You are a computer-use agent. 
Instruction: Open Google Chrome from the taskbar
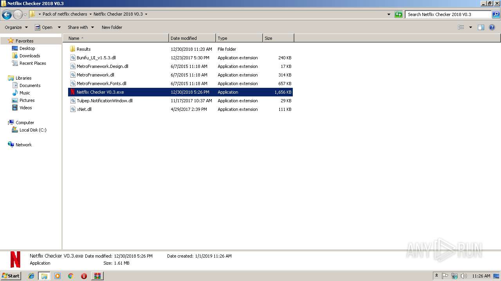click(x=70, y=276)
